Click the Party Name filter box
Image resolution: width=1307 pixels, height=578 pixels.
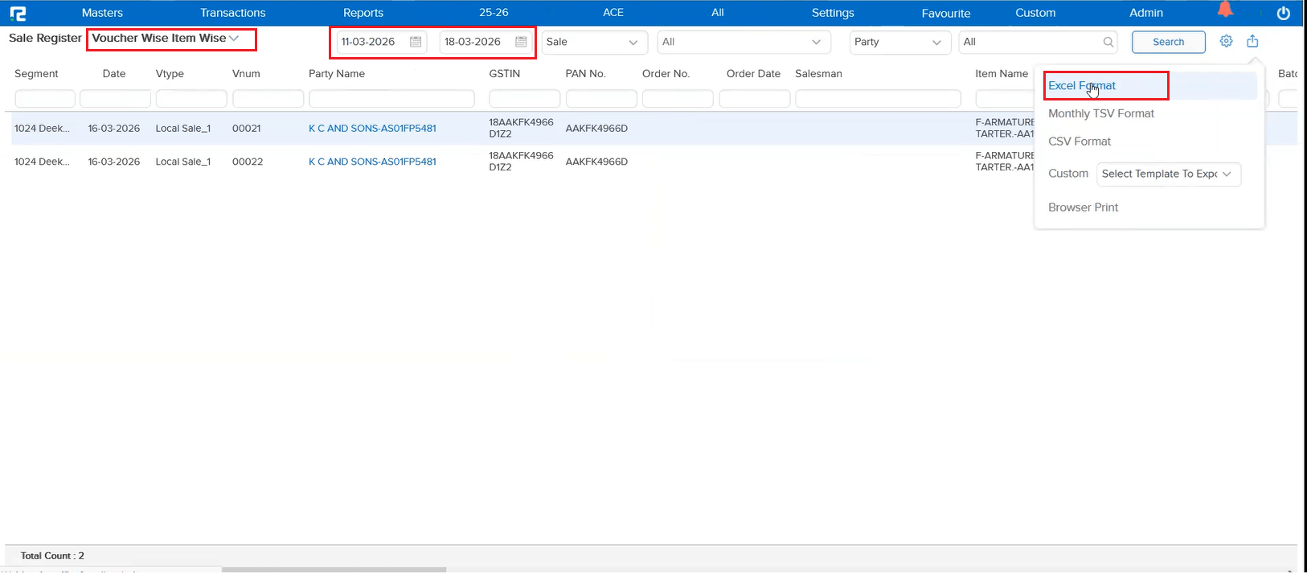391,98
